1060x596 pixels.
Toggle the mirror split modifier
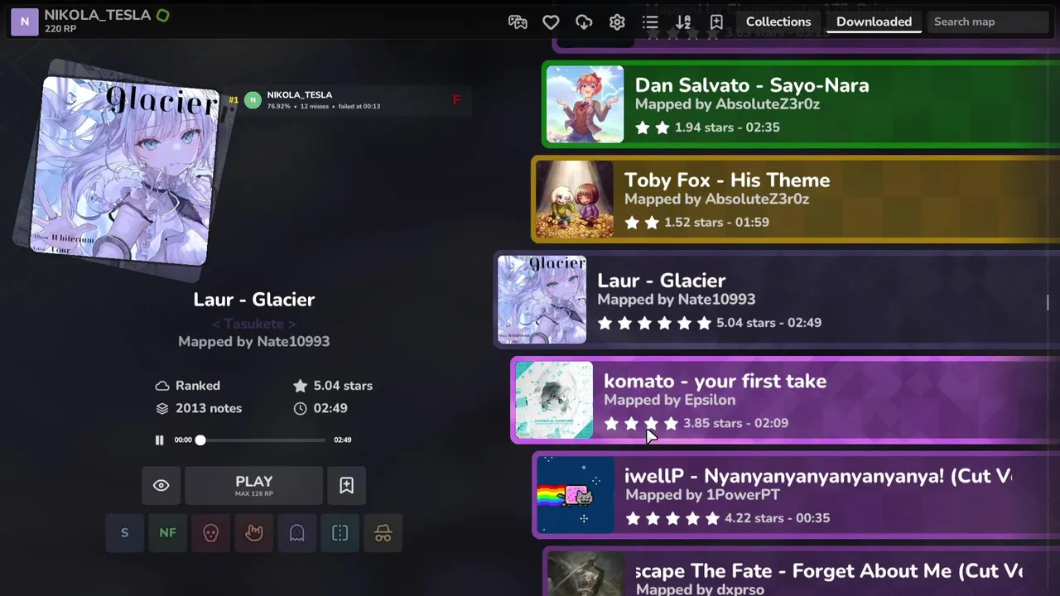[x=340, y=533]
